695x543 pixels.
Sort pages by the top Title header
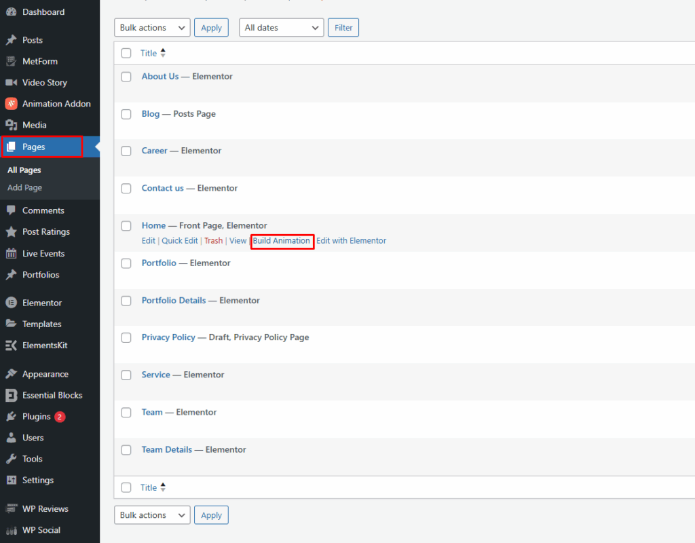point(149,53)
